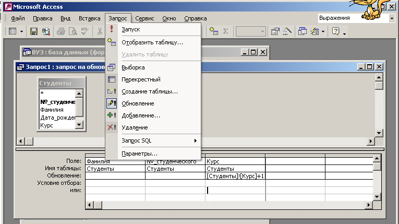Click the Properties toolbar icon

[x=275, y=31]
